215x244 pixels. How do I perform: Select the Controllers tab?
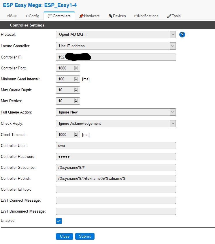pyautogui.click(x=59, y=16)
